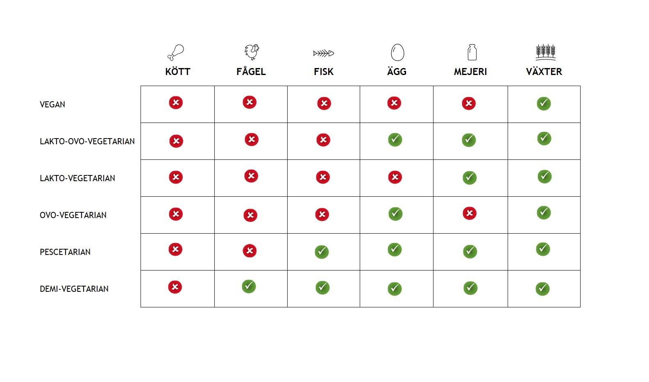
Task: Click red X for Ovo-vegetarian MEJERI
Action: coord(470,213)
